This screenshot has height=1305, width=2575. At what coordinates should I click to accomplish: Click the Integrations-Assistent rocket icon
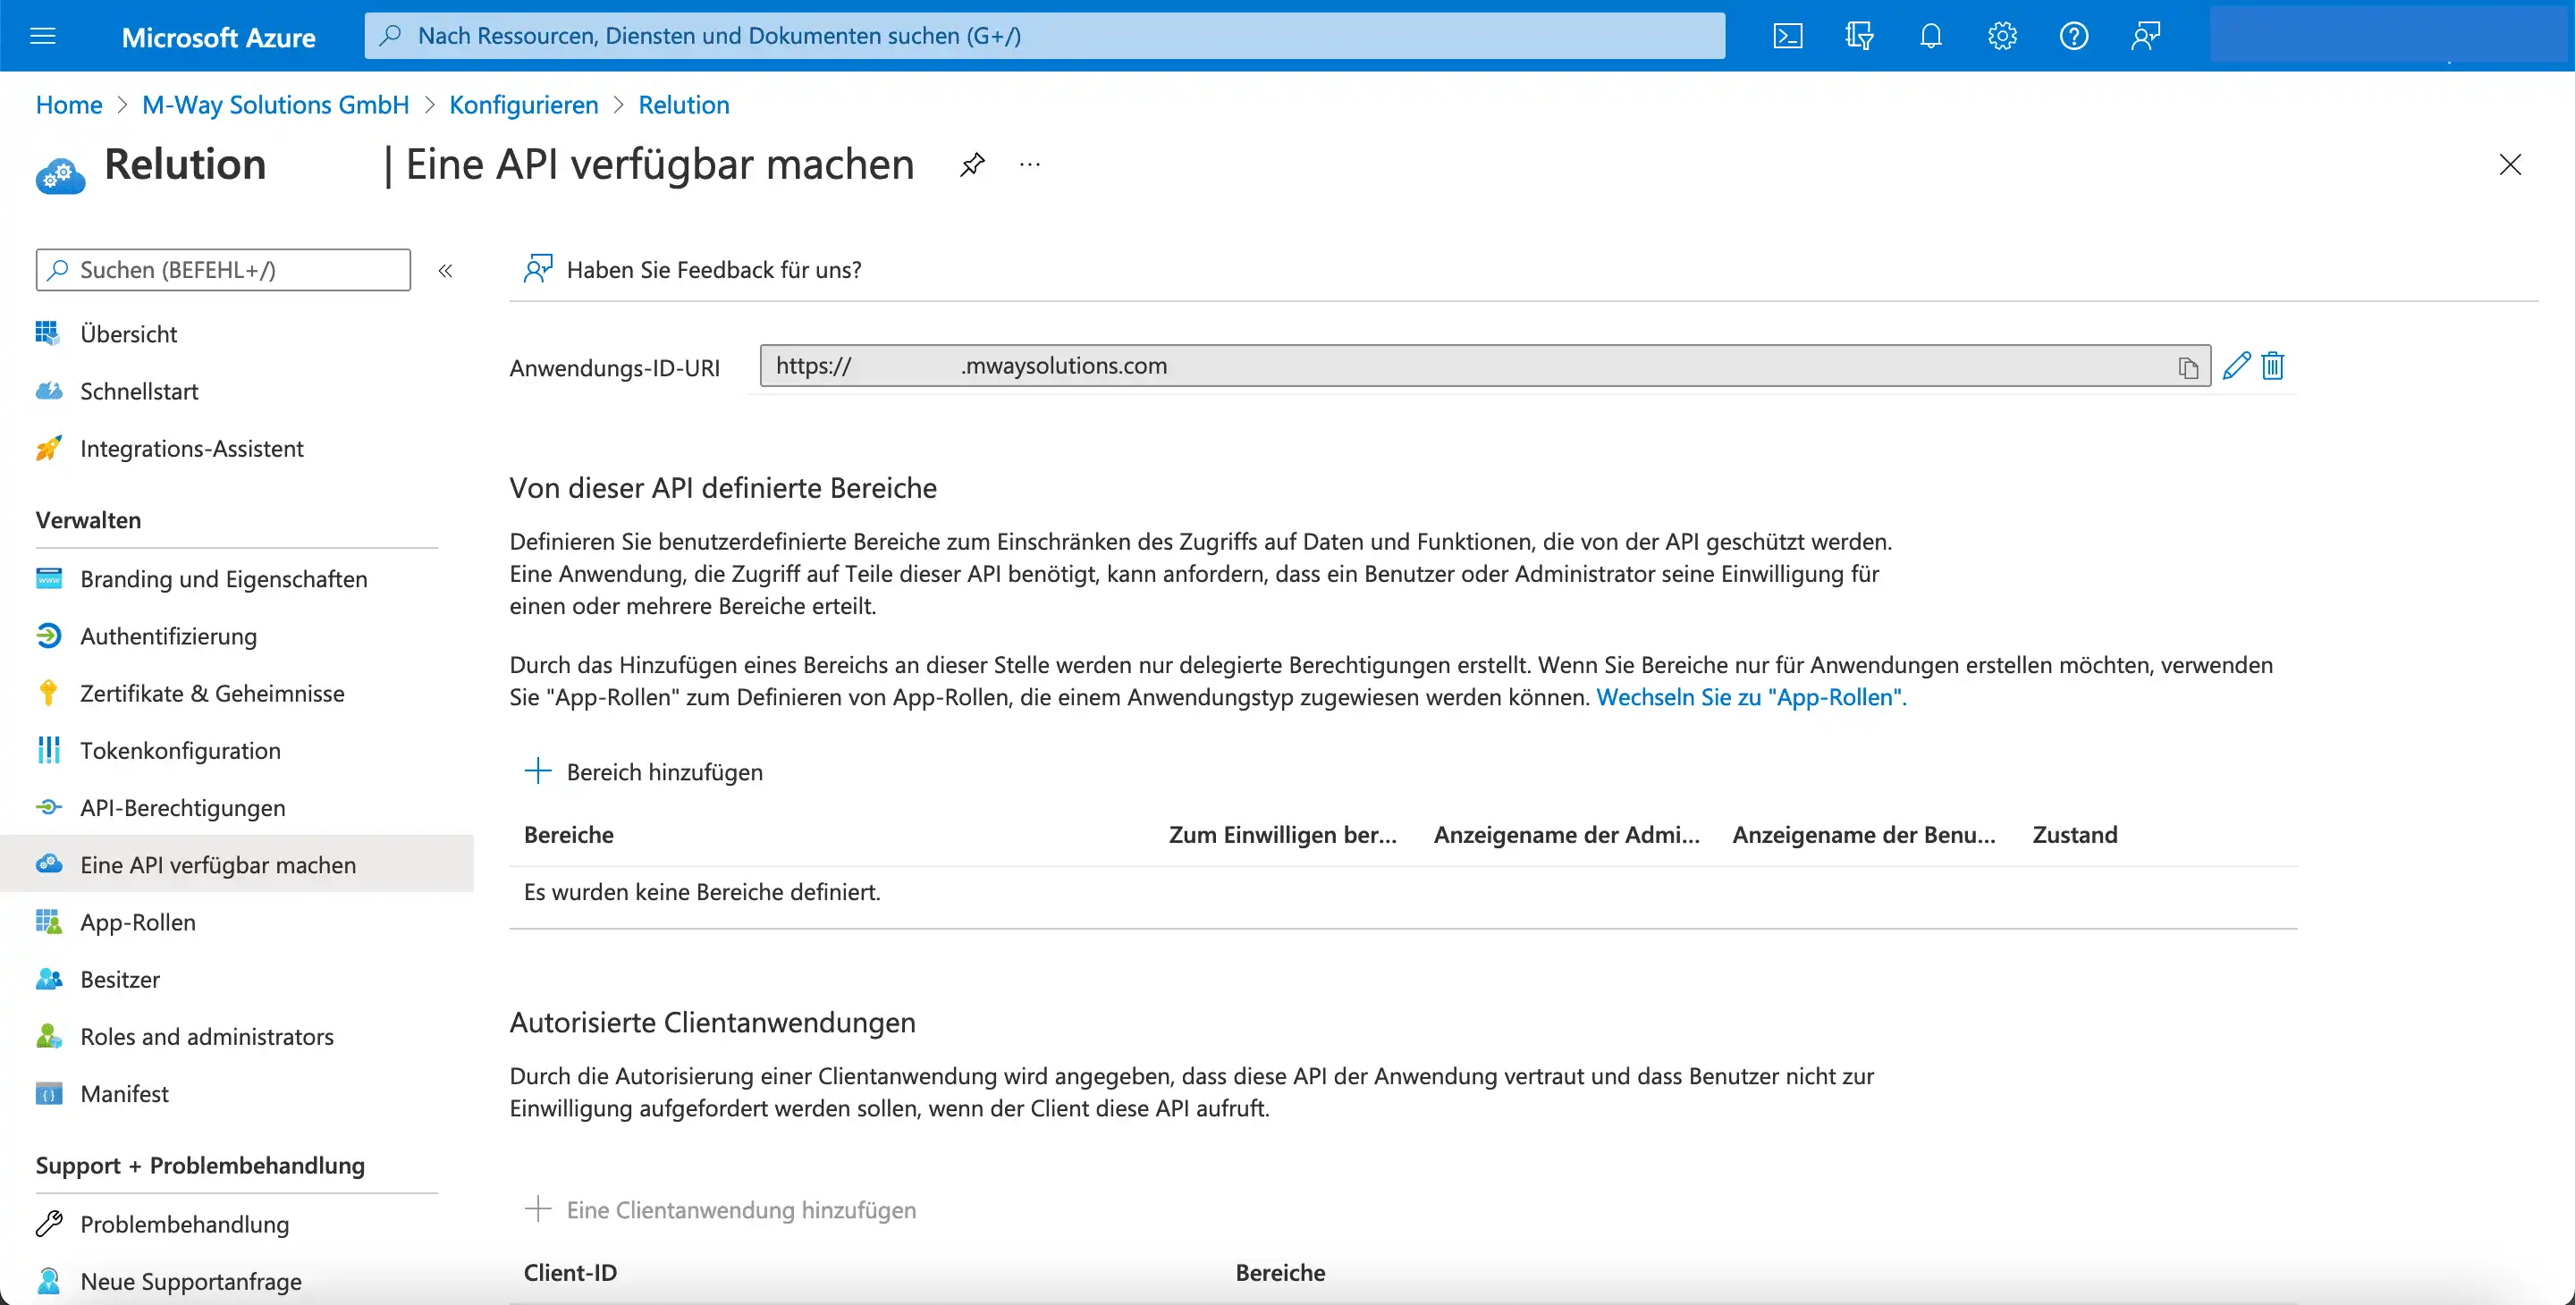point(48,449)
